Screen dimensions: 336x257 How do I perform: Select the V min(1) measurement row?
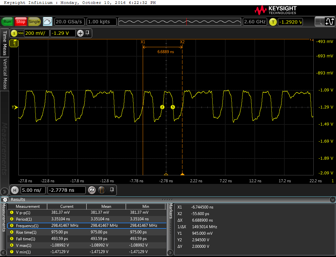point(87,252)
